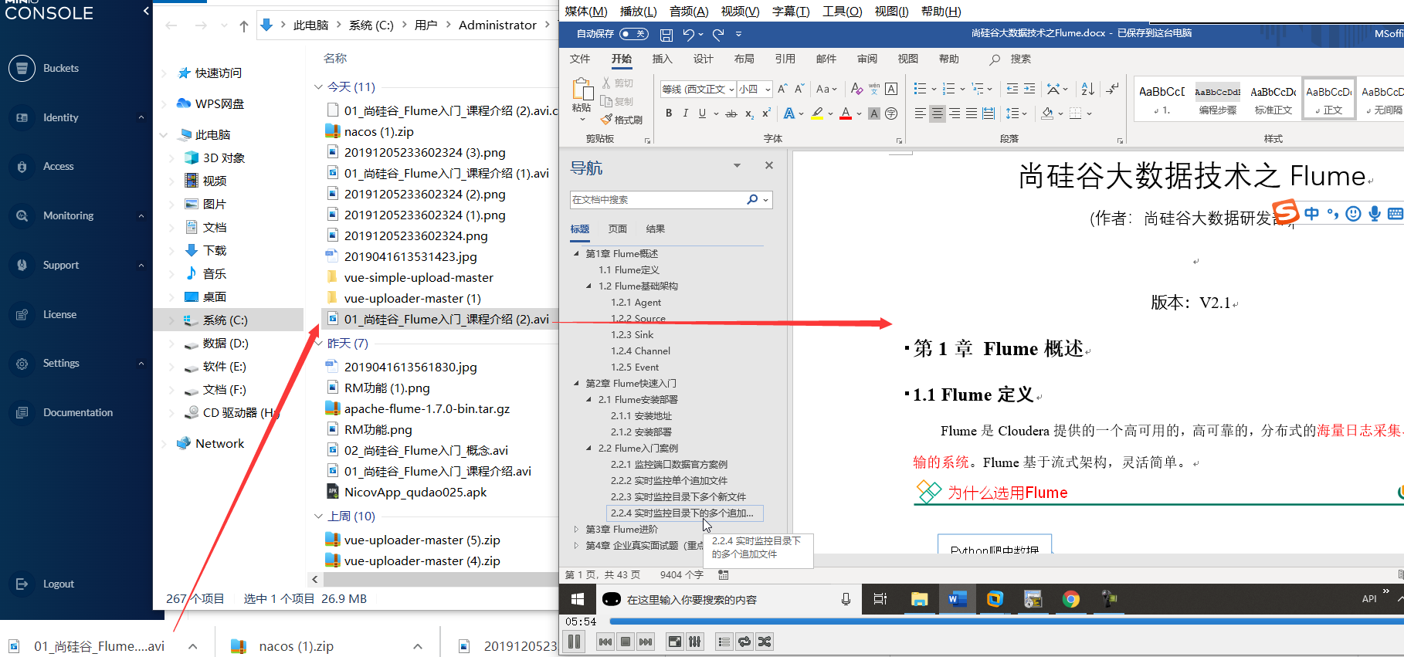Open the 布局 (Layout) ribbon tab
Screen dimensions: 1404x657
pos(744,59)
